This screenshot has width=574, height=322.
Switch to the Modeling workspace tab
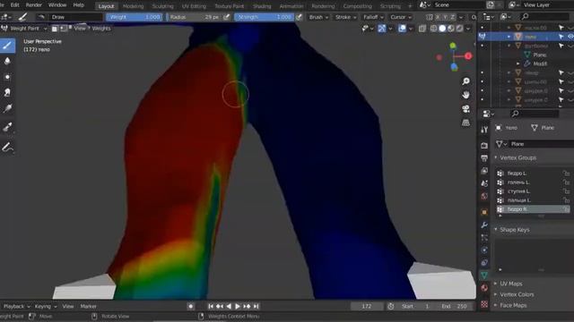point(134,6)
